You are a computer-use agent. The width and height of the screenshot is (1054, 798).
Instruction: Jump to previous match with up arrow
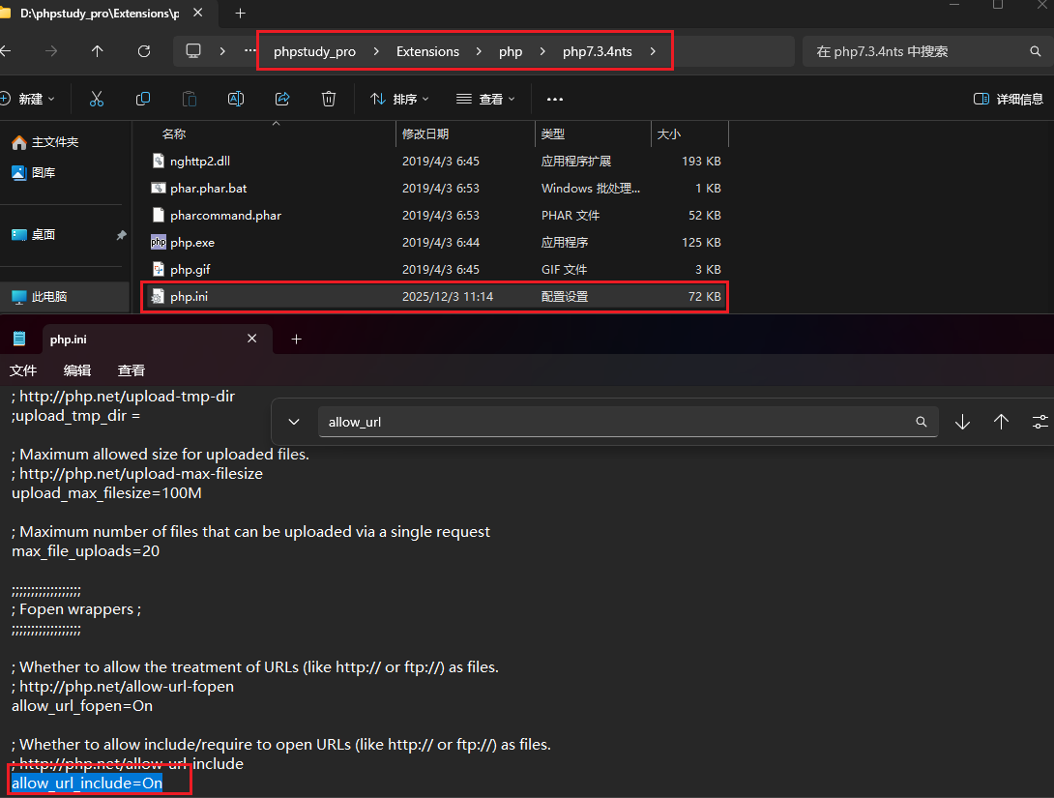[1001, 422]
